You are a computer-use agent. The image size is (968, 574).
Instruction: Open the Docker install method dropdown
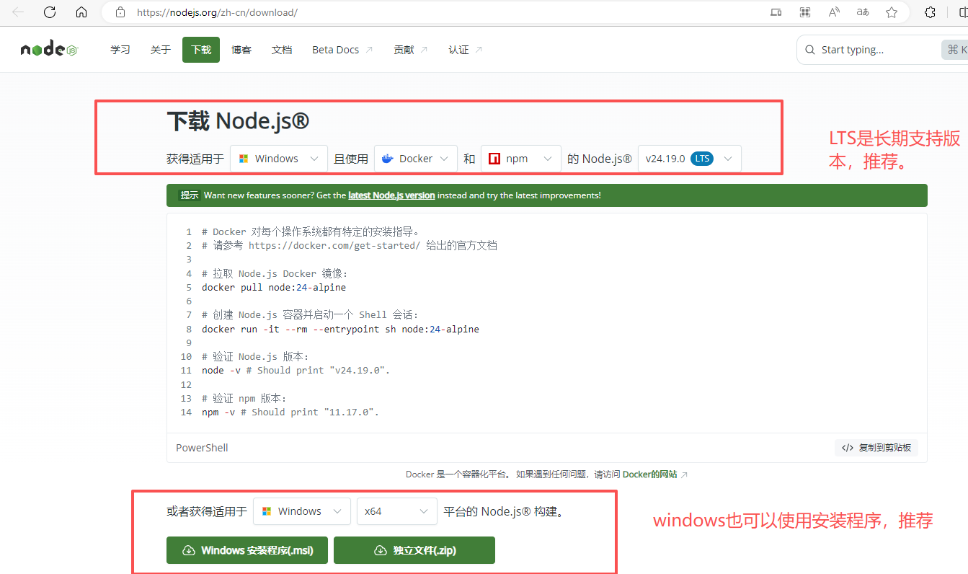416,159
